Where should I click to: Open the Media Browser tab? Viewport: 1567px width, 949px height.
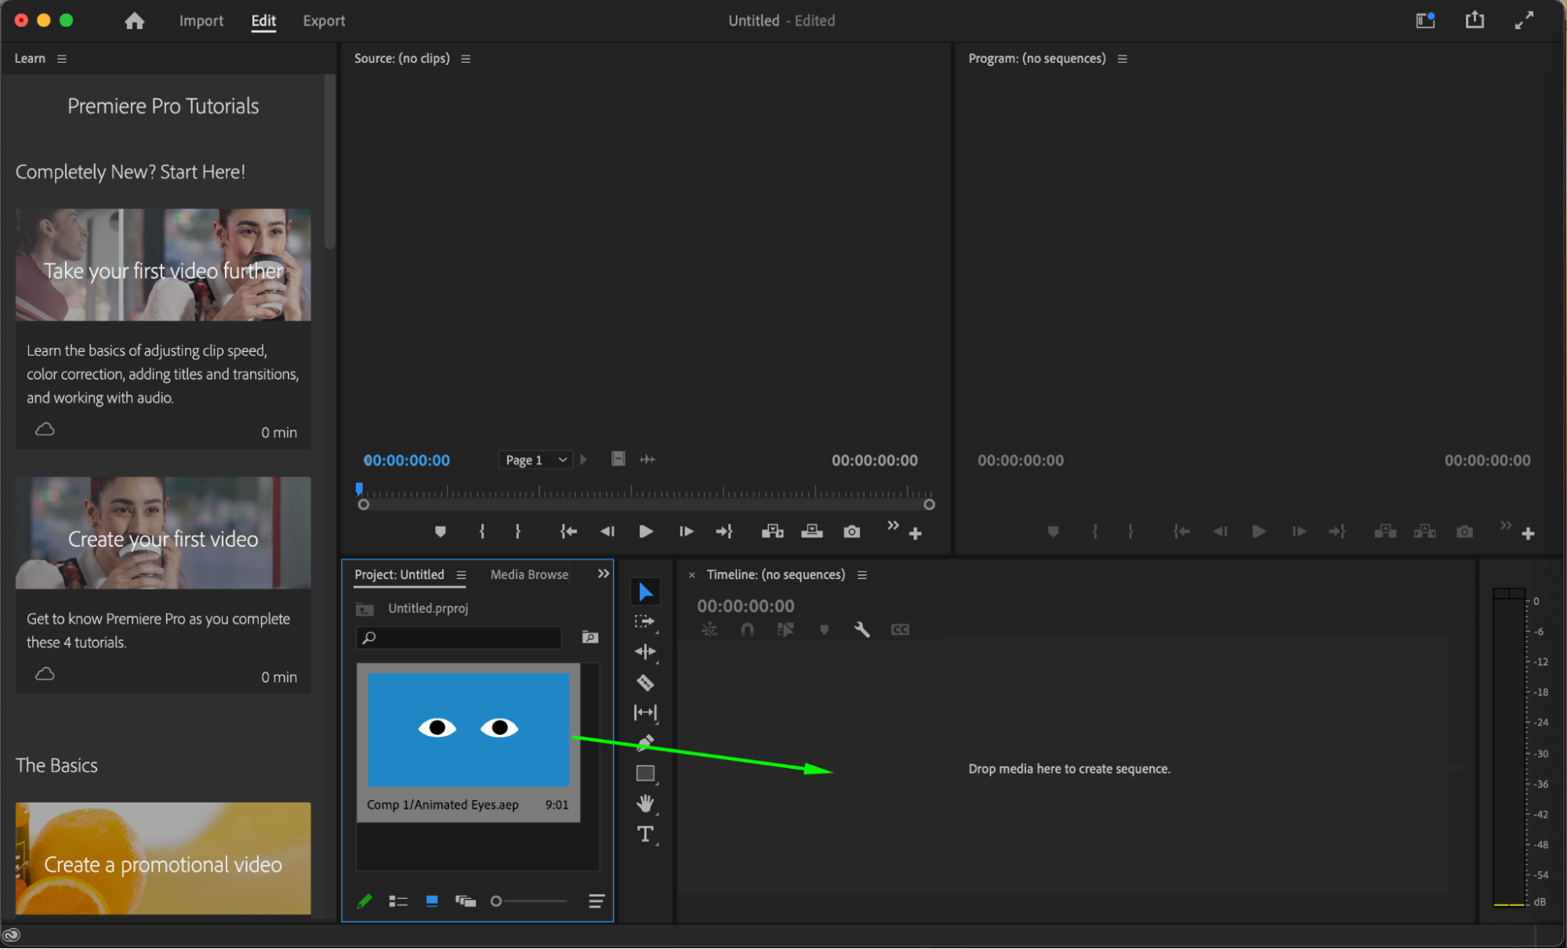[529, 574]
